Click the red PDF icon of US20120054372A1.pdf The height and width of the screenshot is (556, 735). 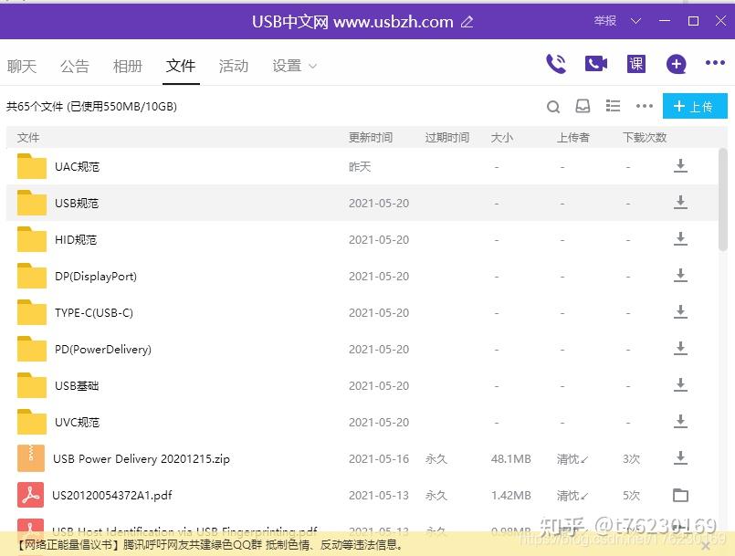29,495
